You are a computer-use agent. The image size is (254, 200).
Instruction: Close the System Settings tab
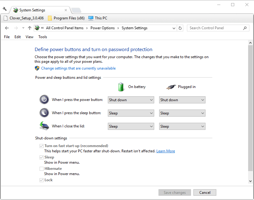(66, 10)
